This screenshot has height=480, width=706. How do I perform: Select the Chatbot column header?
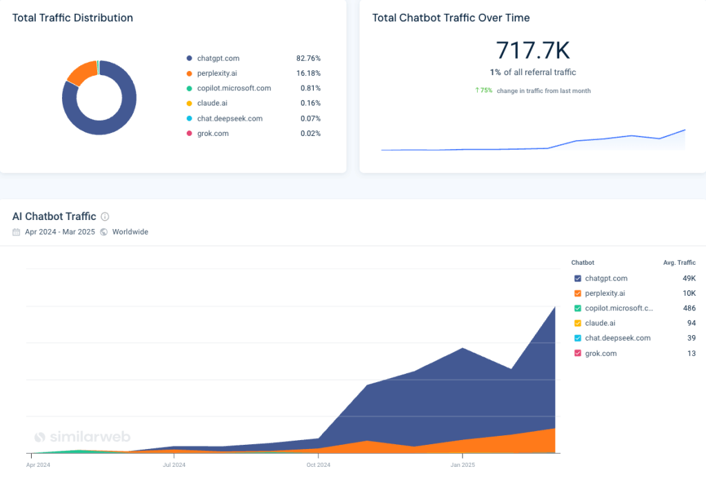click(583, 263)
